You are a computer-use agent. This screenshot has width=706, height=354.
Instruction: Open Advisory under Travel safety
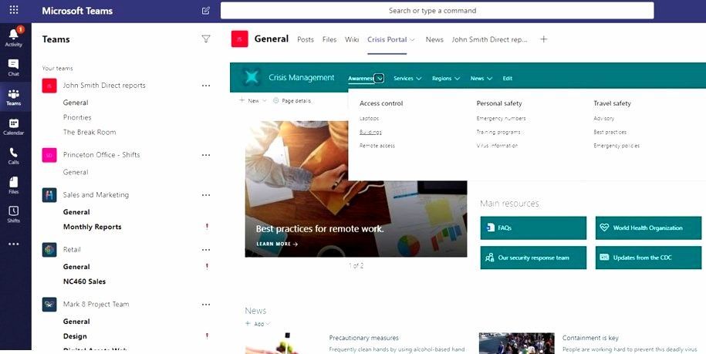coord(604,119)
